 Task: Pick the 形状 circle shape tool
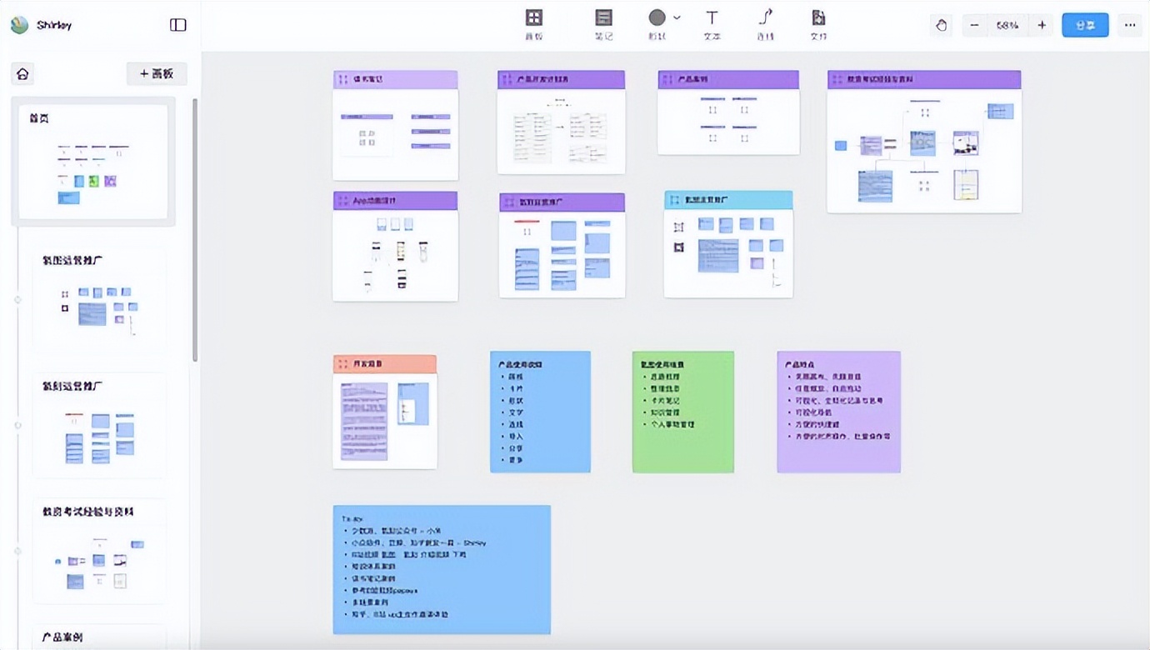657,17
